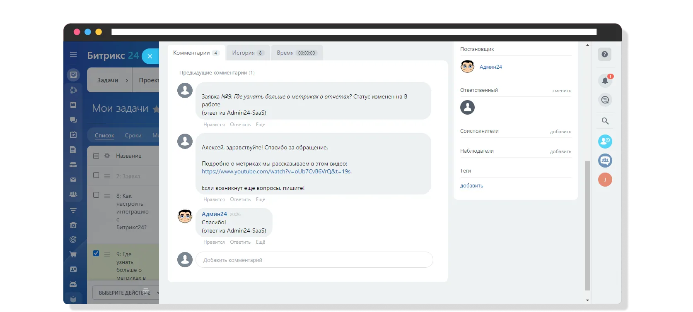Check the box for task 7: Заявка
This screenshot has width=693, height=312.
[96, 175]
